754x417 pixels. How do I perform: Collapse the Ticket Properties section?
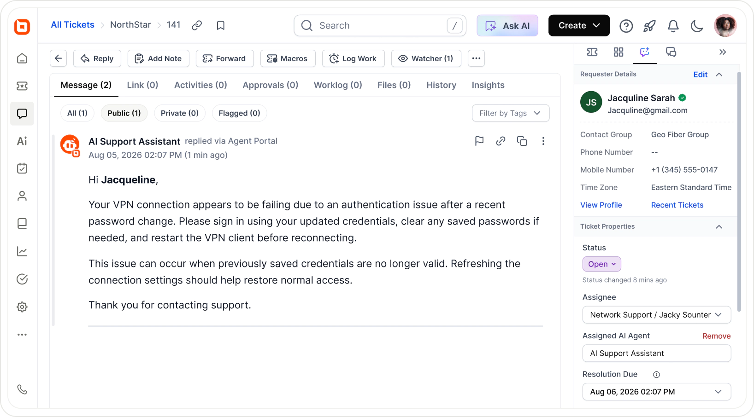719,226
